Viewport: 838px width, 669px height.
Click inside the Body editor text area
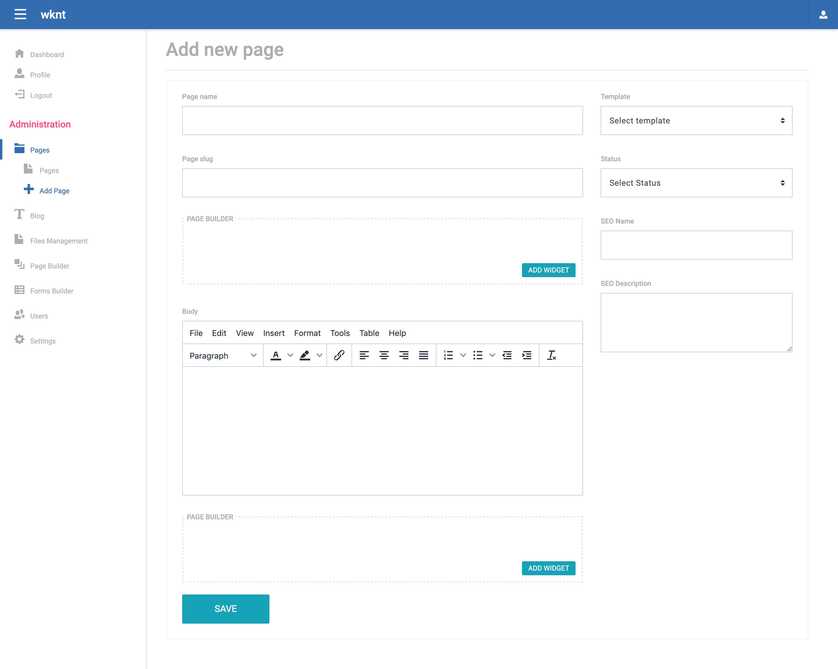click(x=382, y=431)
